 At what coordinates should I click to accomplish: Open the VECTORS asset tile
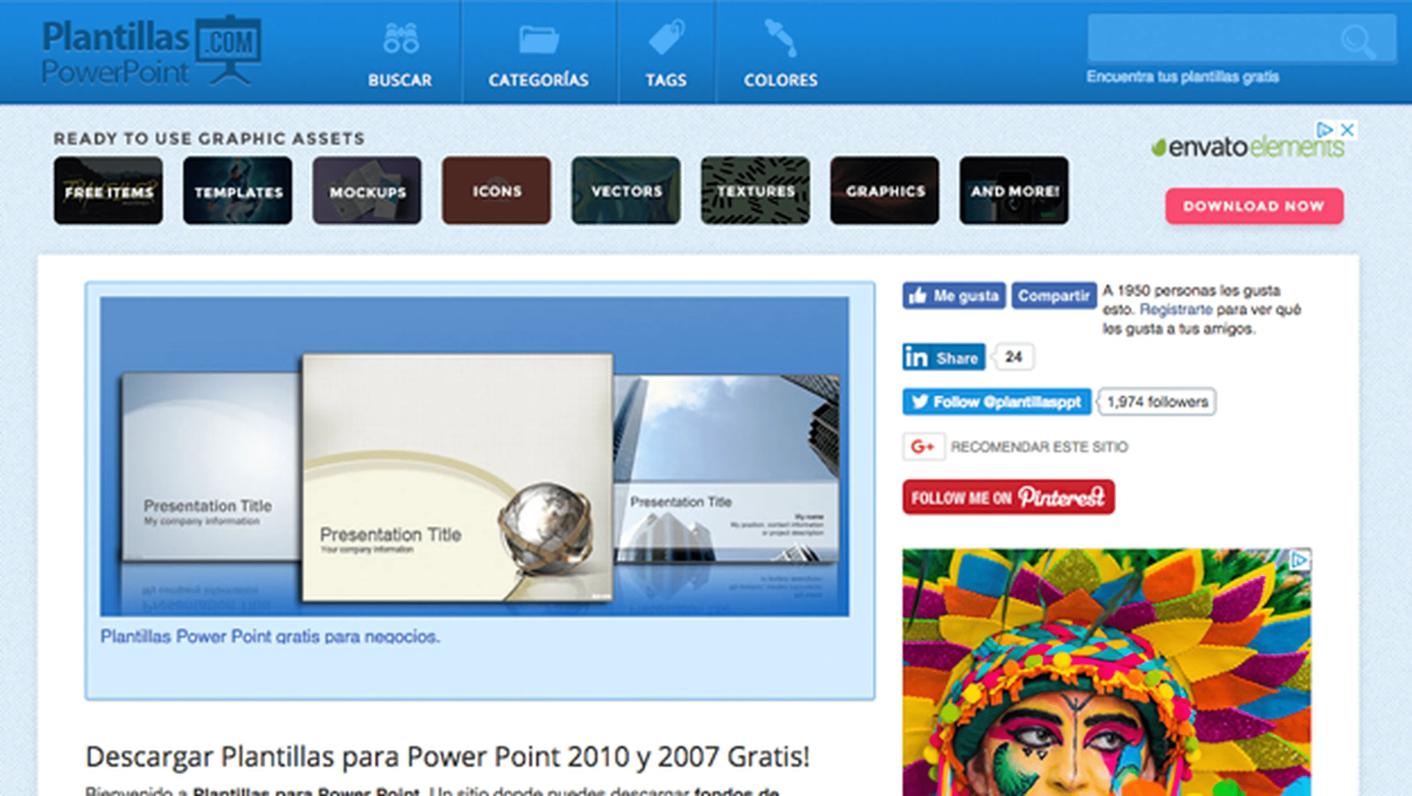(626, 191)
